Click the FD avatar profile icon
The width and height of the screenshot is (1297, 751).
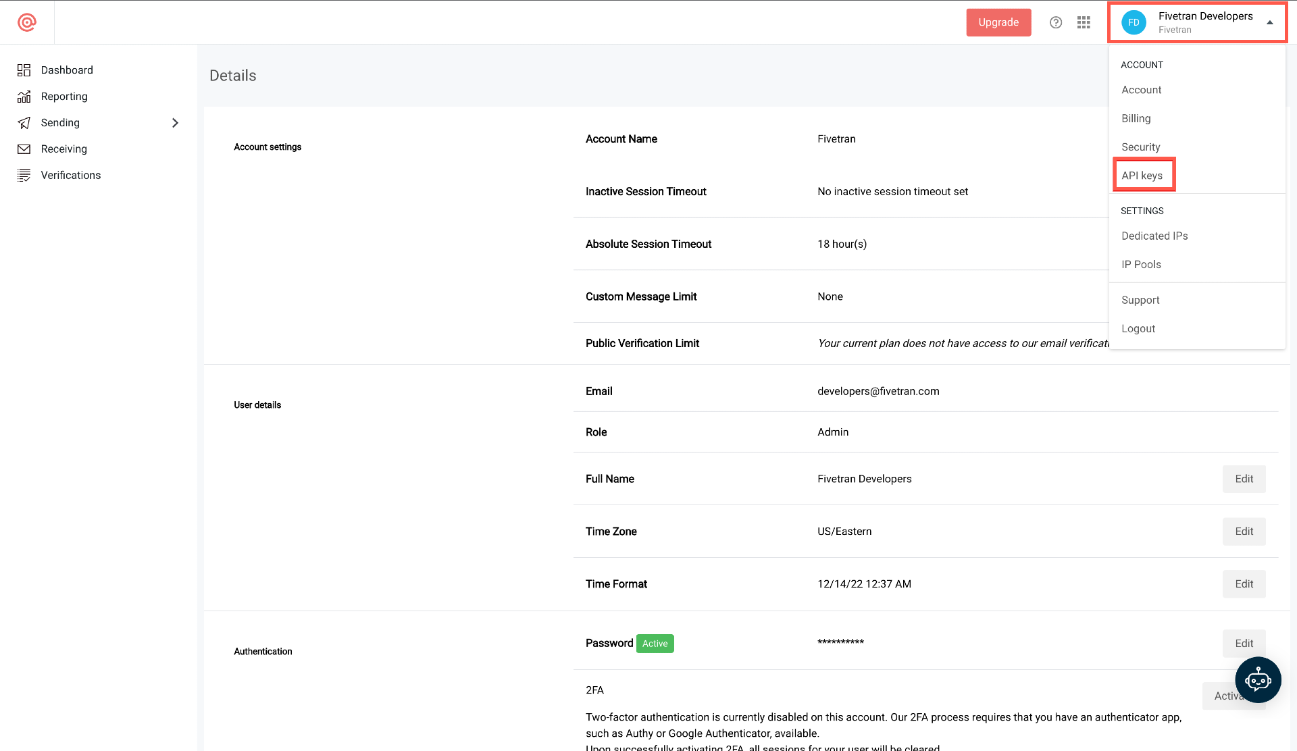1135,22
